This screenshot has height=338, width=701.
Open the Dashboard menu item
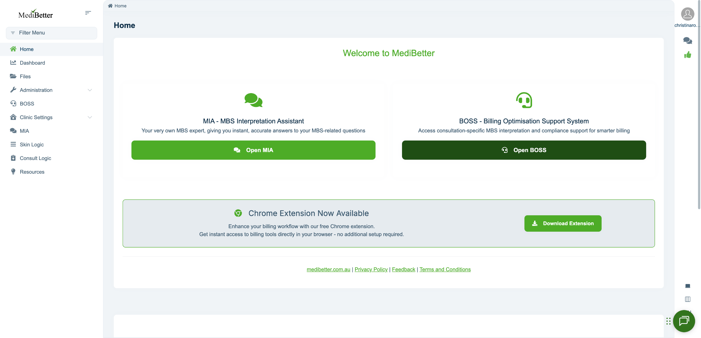32,63
